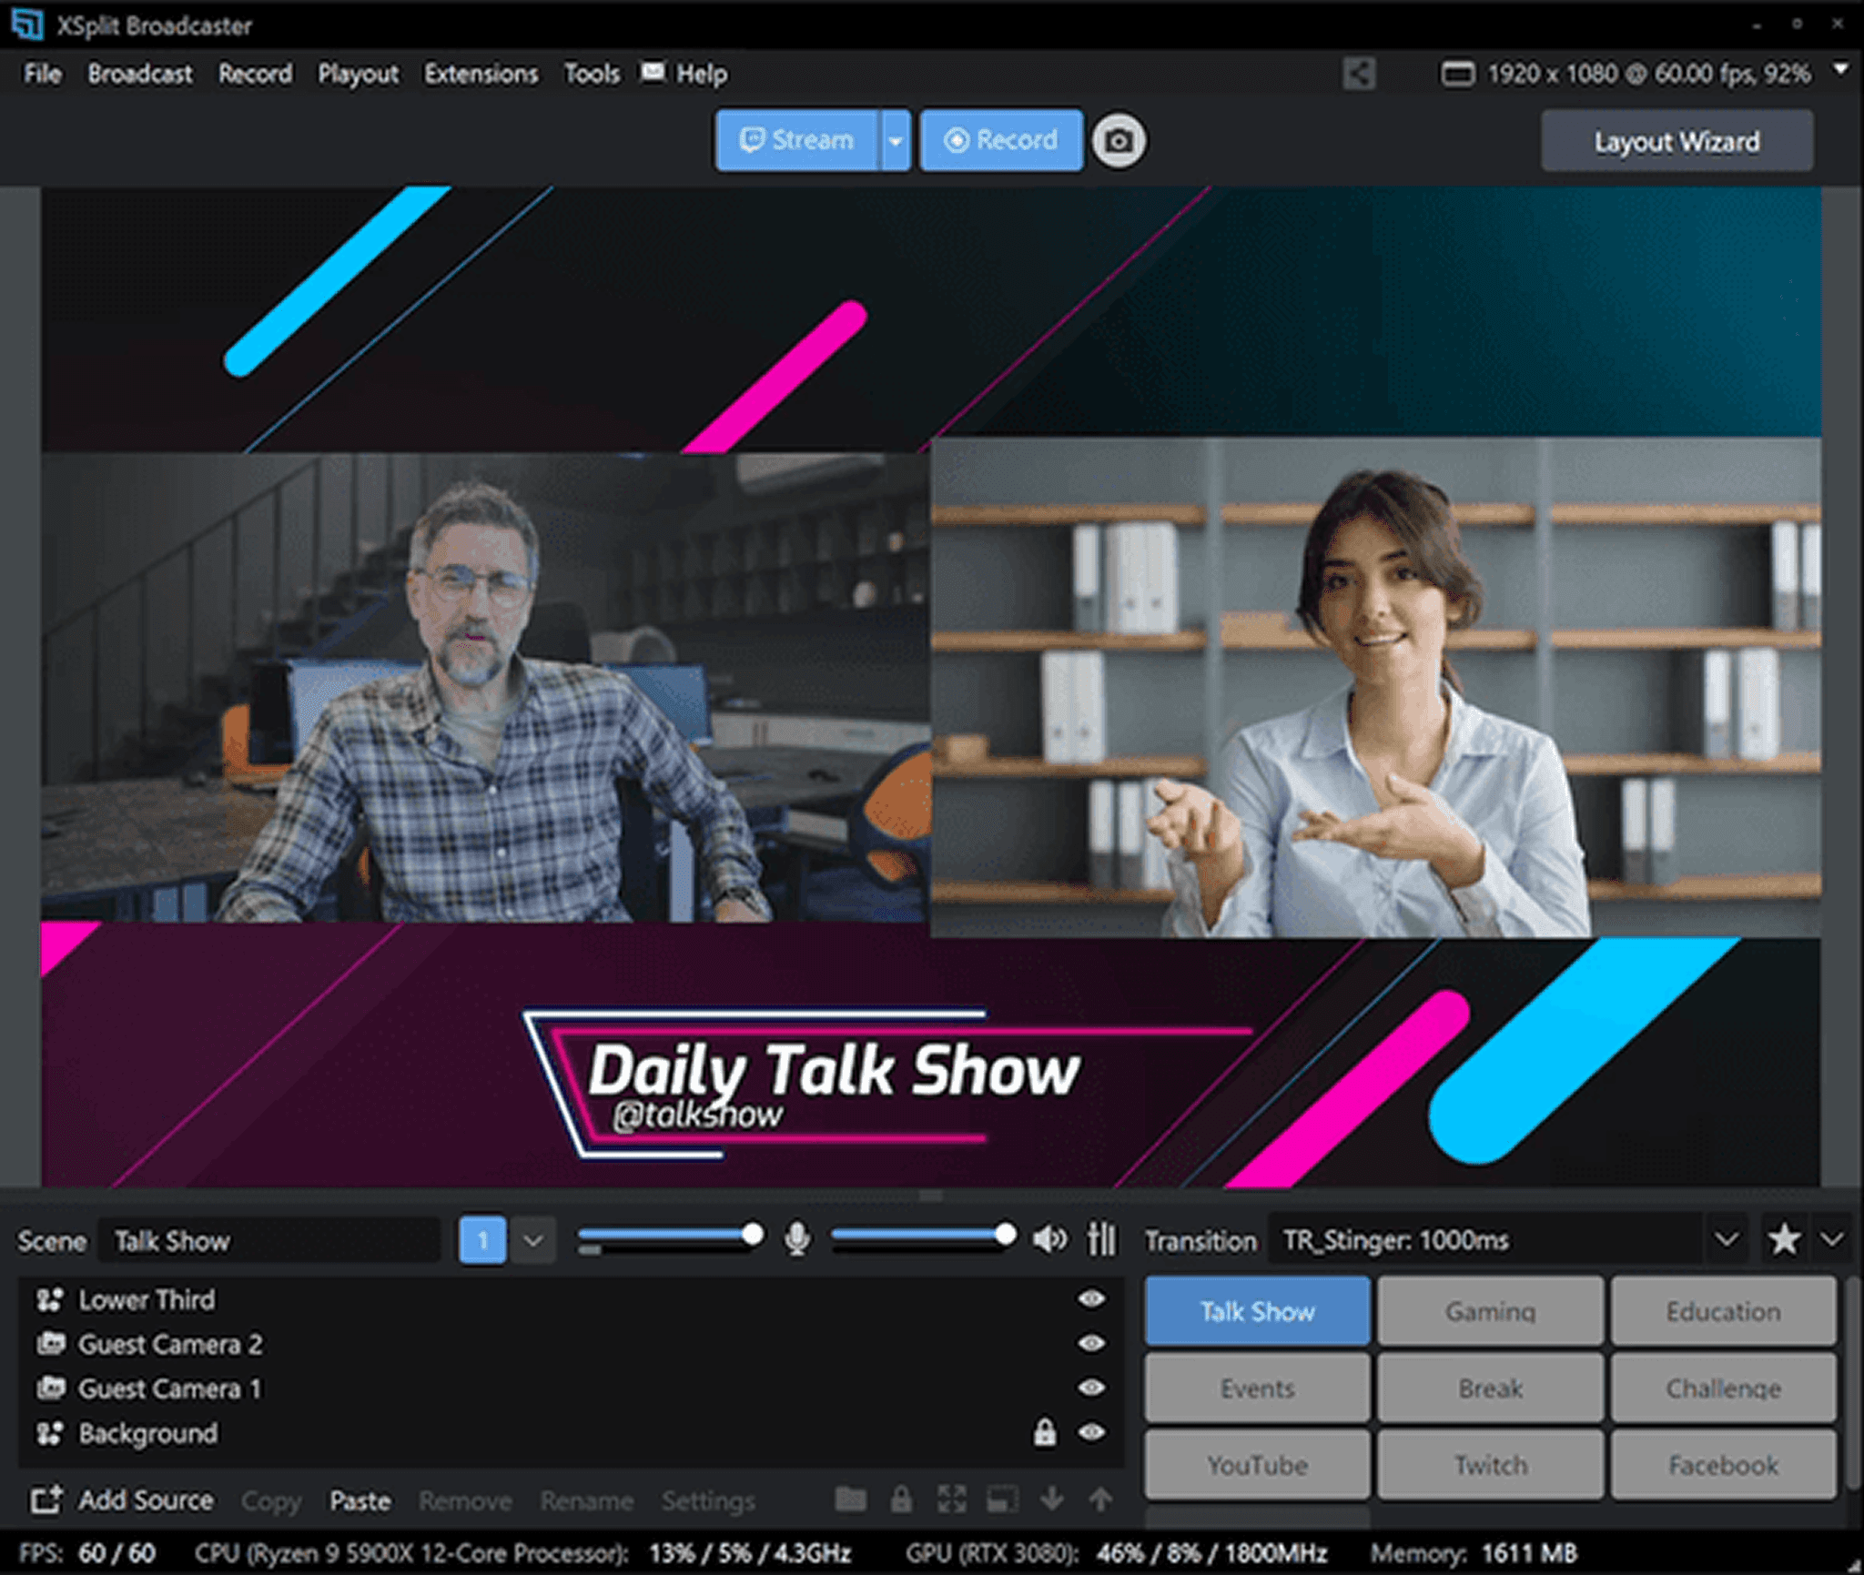Show or hide the Background layer
Screen dimensions: 1864x1575
click(x=1091, y=1433)
